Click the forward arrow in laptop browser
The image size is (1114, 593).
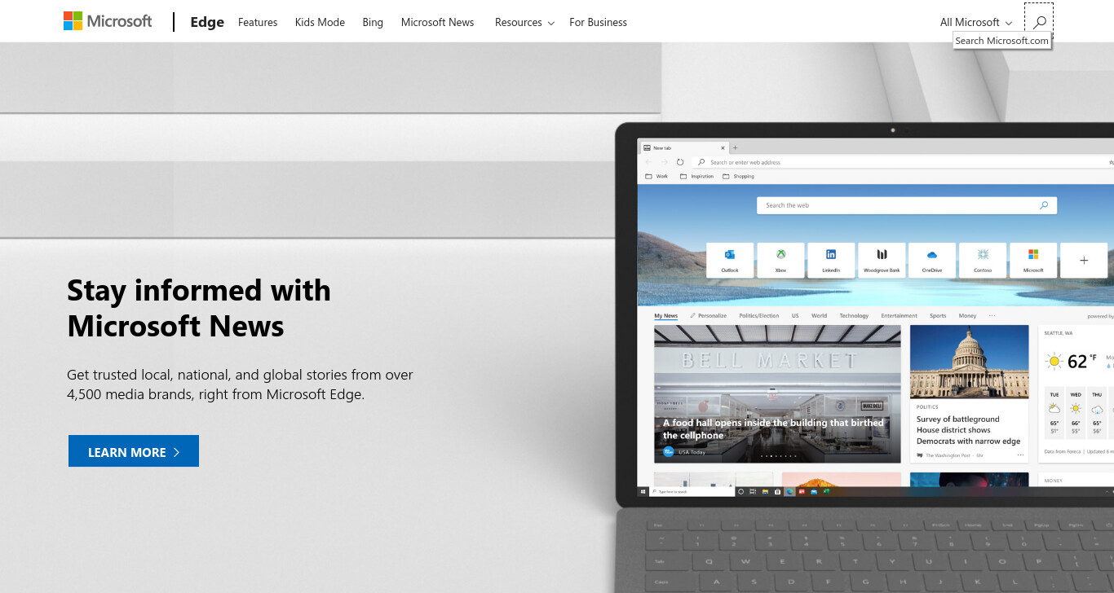pos(665,162)
